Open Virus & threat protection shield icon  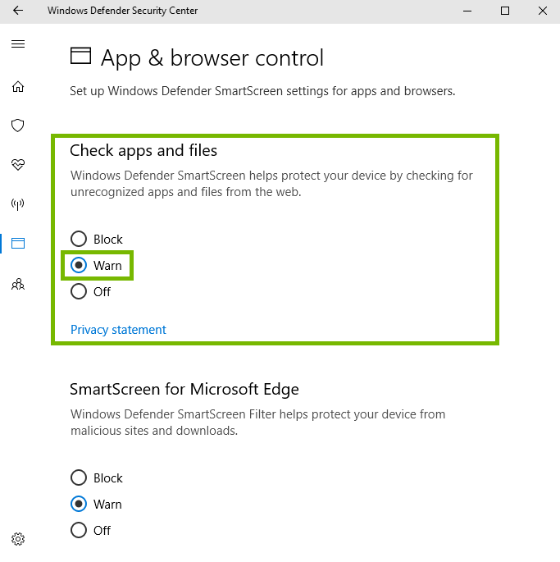point(17,126)
